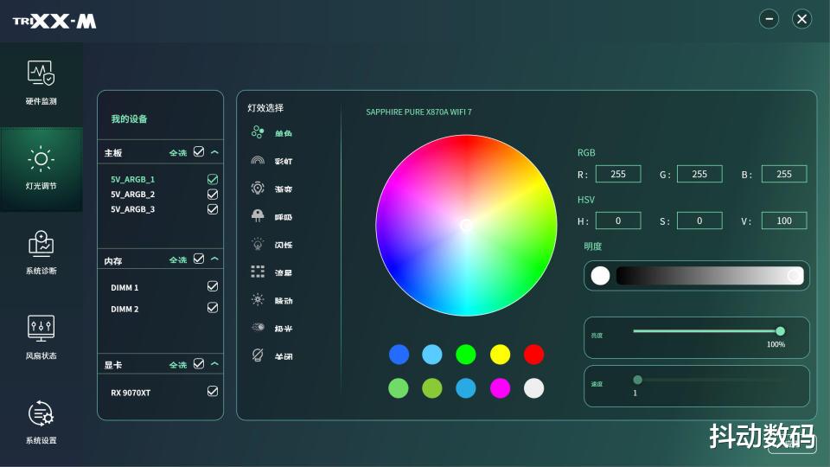Click the R value field
This screenshot has height=467, width=830.
[618, 174]
